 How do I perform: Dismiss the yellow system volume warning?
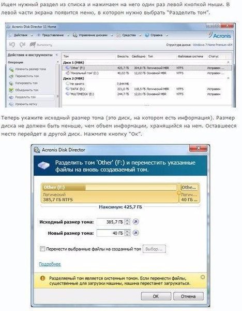[202, 277]
